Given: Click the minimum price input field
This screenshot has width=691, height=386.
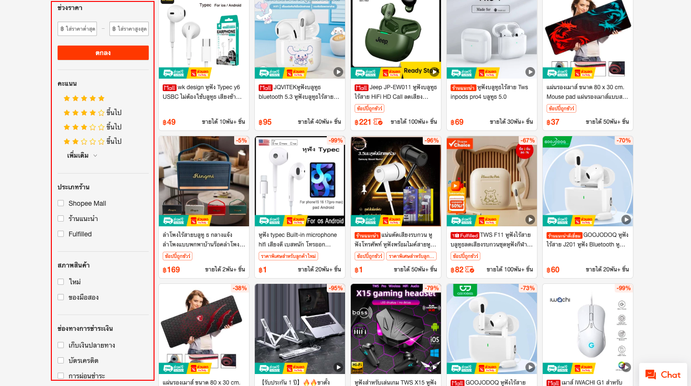Looking at the screenshot, I should click(77, 29).
